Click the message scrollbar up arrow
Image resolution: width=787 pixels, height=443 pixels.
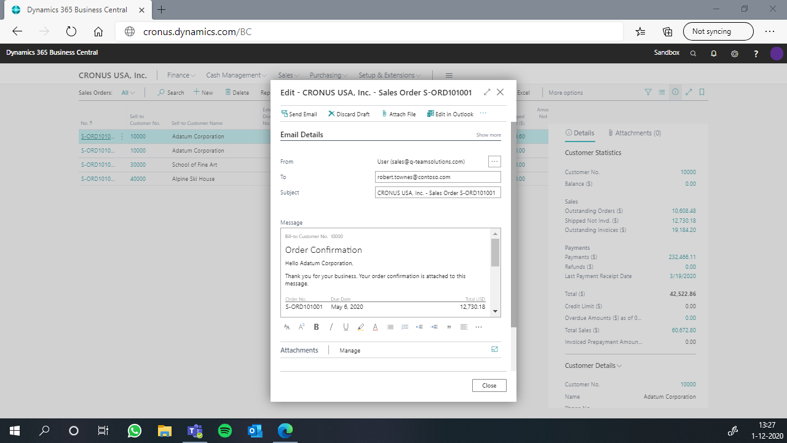pyautogui.click(x=496, y=233)
